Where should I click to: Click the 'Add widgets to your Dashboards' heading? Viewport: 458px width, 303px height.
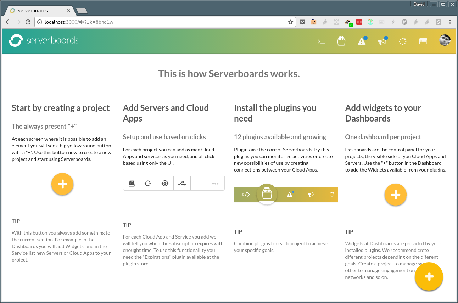[x=383, y=113]
